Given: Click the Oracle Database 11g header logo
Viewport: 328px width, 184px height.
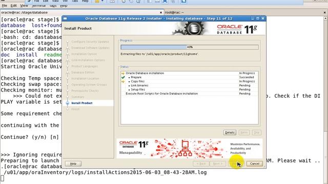Looking at the screenshot, I should [237, 29].
